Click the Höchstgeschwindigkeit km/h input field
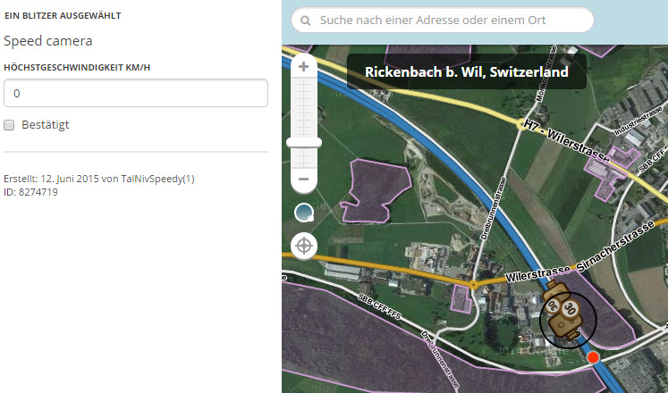Viewport: 668px width, 393px height. 136,93
